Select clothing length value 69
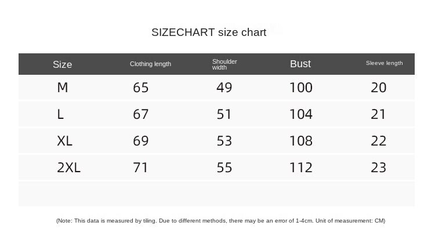This screenshot has width=435, height=240. tap(141, 141)
